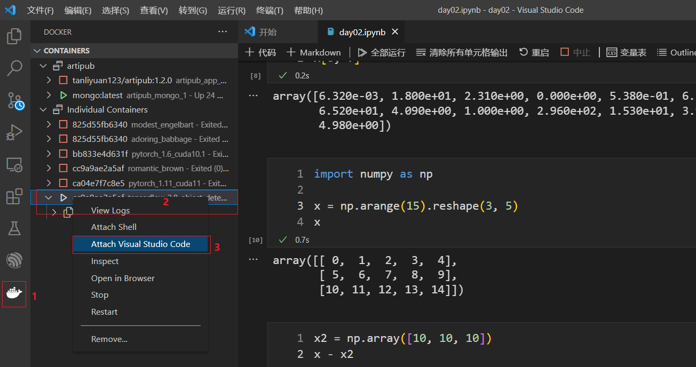Collapse the artipub compose group
The width and height of the screenshot is (696, 367).
[44, 66]
